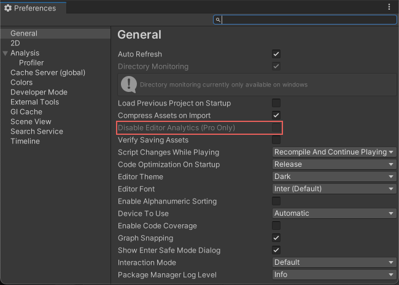Open the Interaction Mode dropdown
The width and height of the screenshot is (399, 285).
[334, 262]
